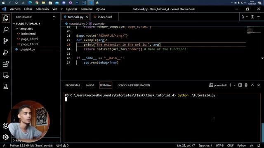Open Windows Start menu
264x148 pixels.
(3, 3)
